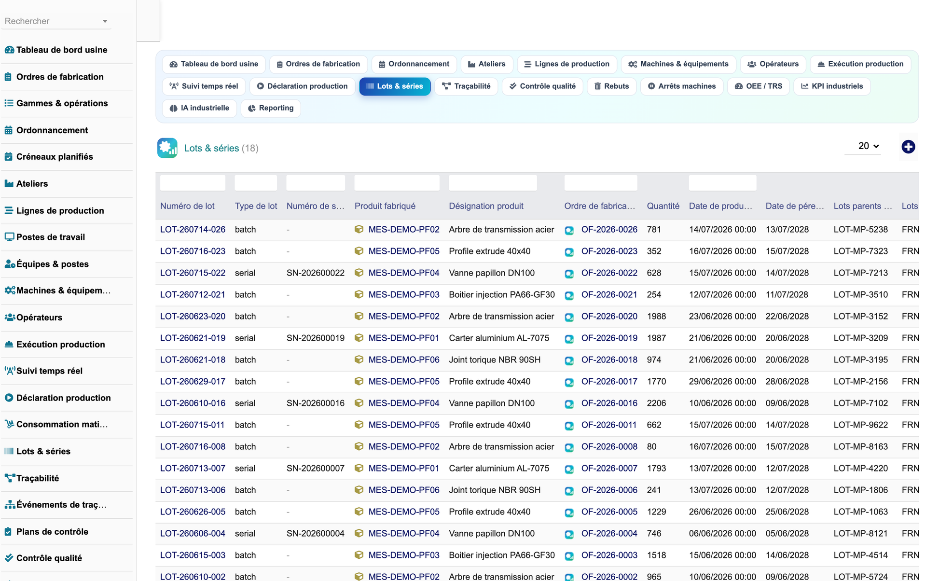The image size is (939, 581).
Task: Click product box icon beside MES-DEMO-PF02 in LOT-260714-026 row
Action: pos(359,229)
